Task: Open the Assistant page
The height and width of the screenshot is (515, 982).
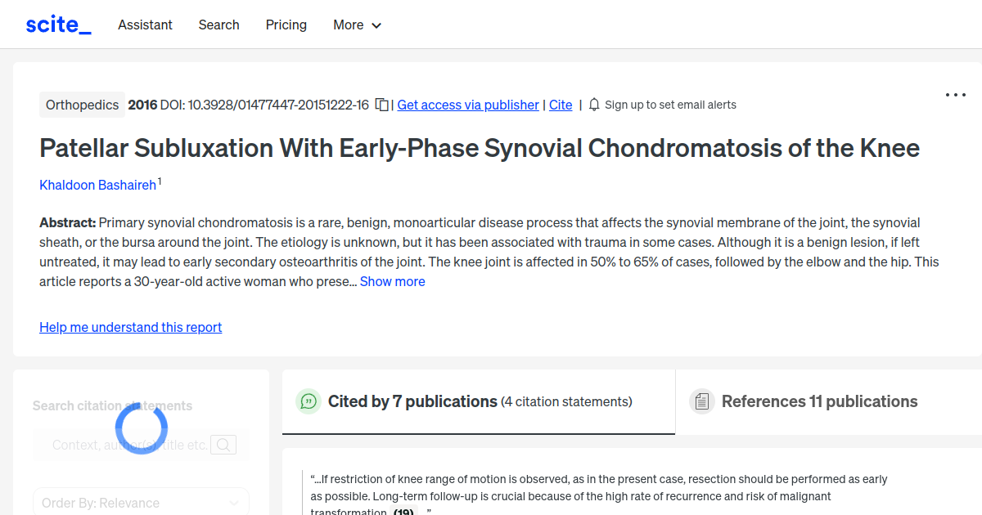Action: (145, 25)
